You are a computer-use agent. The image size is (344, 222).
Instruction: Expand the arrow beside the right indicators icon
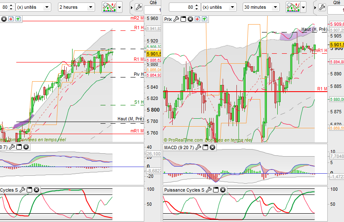point(303,7)
